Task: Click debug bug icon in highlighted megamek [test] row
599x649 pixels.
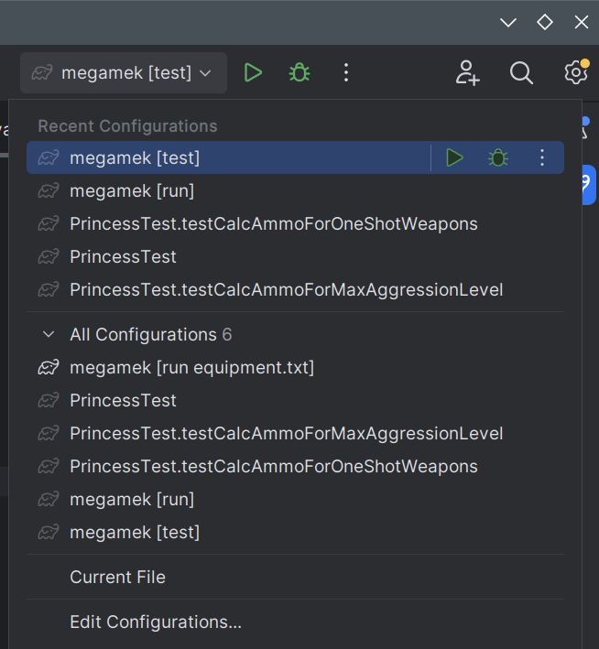Action: pyautogui.click(x=498, y=157)
